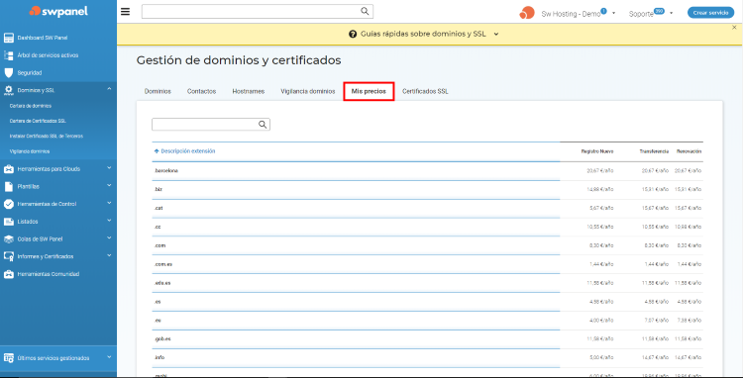This screenshot has height=378, width=743.
Task: Switch to the Hostnames tab
Action: tap(249, 91)
